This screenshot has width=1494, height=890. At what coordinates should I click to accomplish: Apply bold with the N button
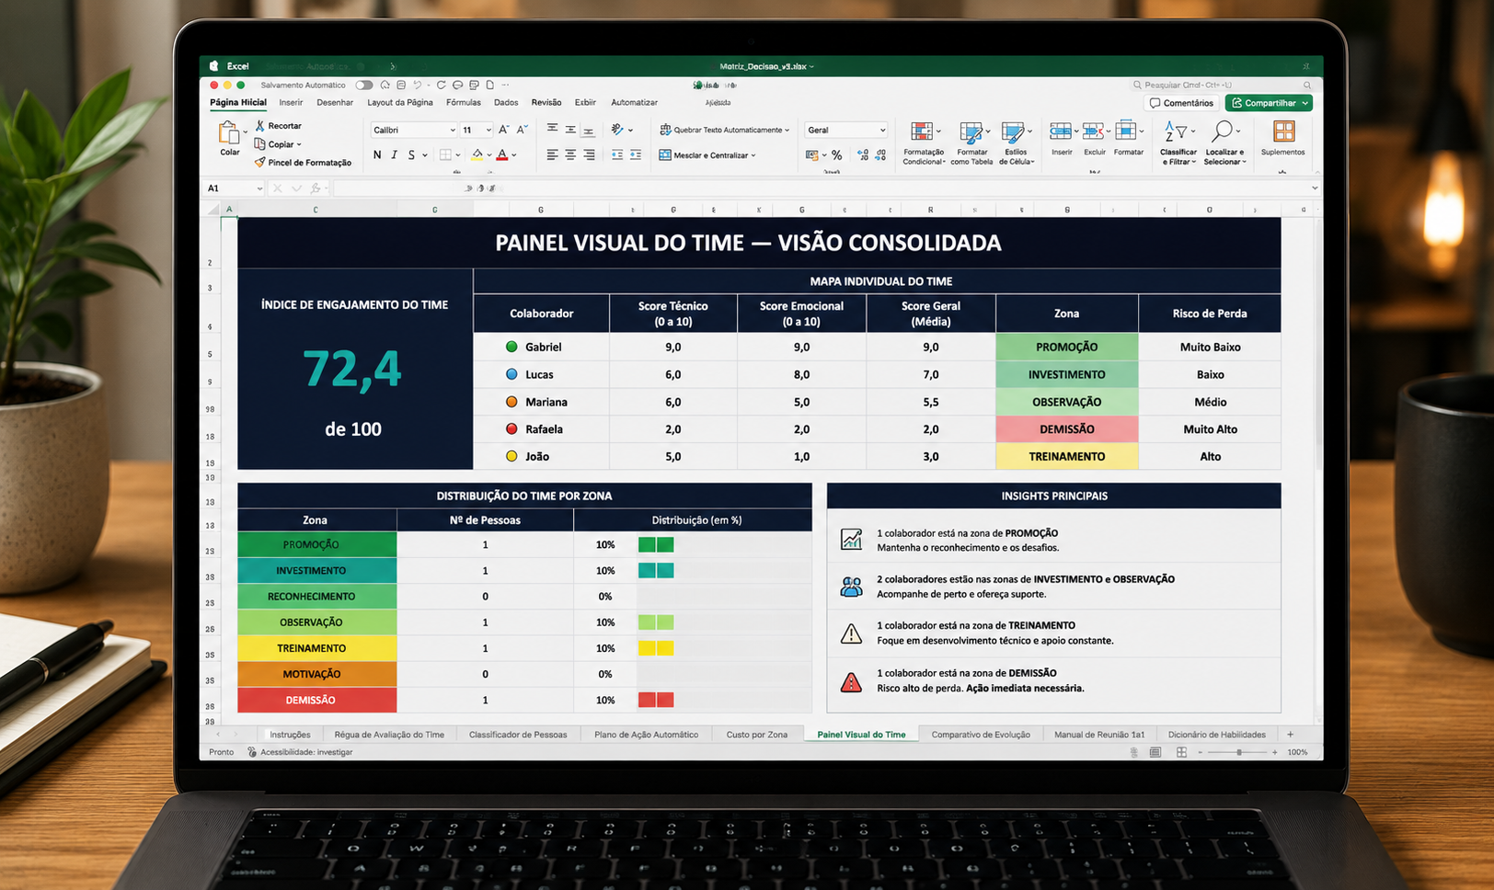click(x=377, y=155)
